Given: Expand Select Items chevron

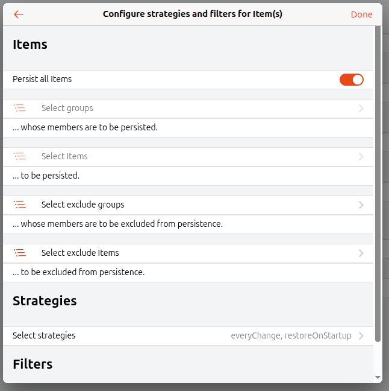Looking at the screenshot, I should (361, 157).
